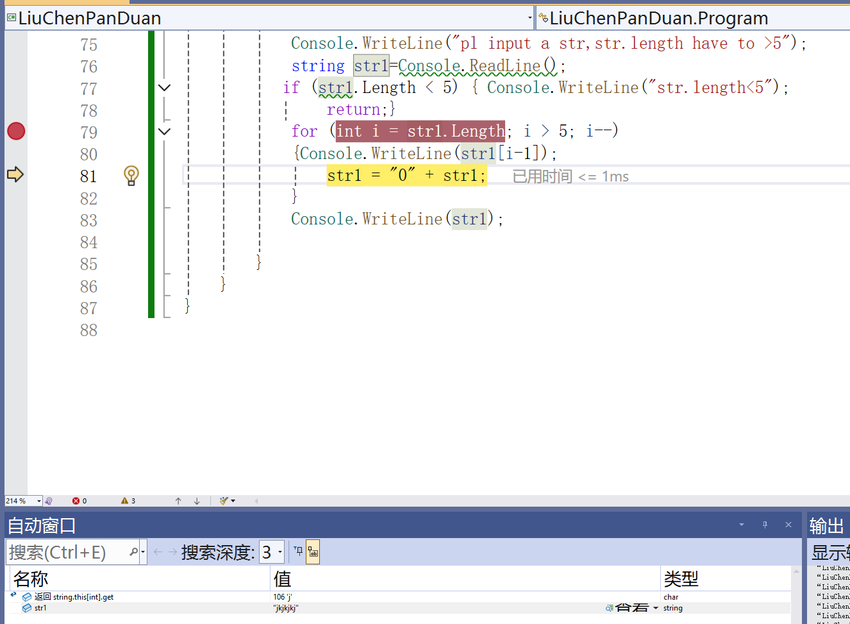Click the yellow warnings count icon
Image resolution: width=850 pixels, height=624 pixels.
pyautogui.click(x=124, y=501)
